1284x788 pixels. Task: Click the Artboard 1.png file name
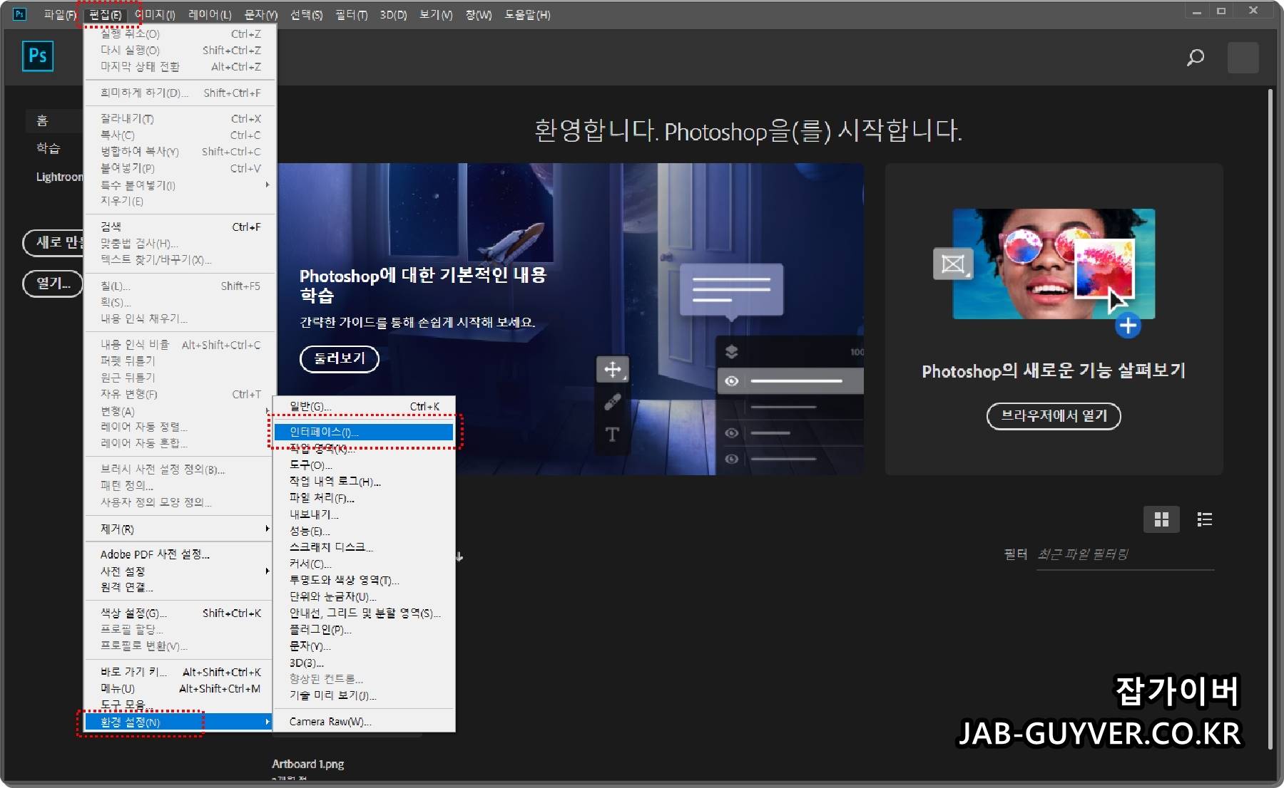(307, 764)
